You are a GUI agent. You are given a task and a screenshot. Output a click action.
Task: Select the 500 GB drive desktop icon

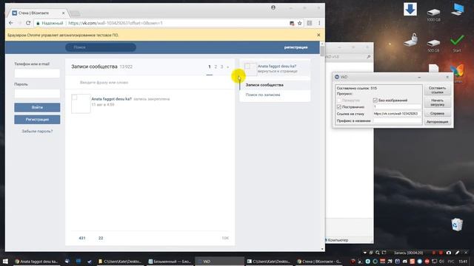click(433, 45)
